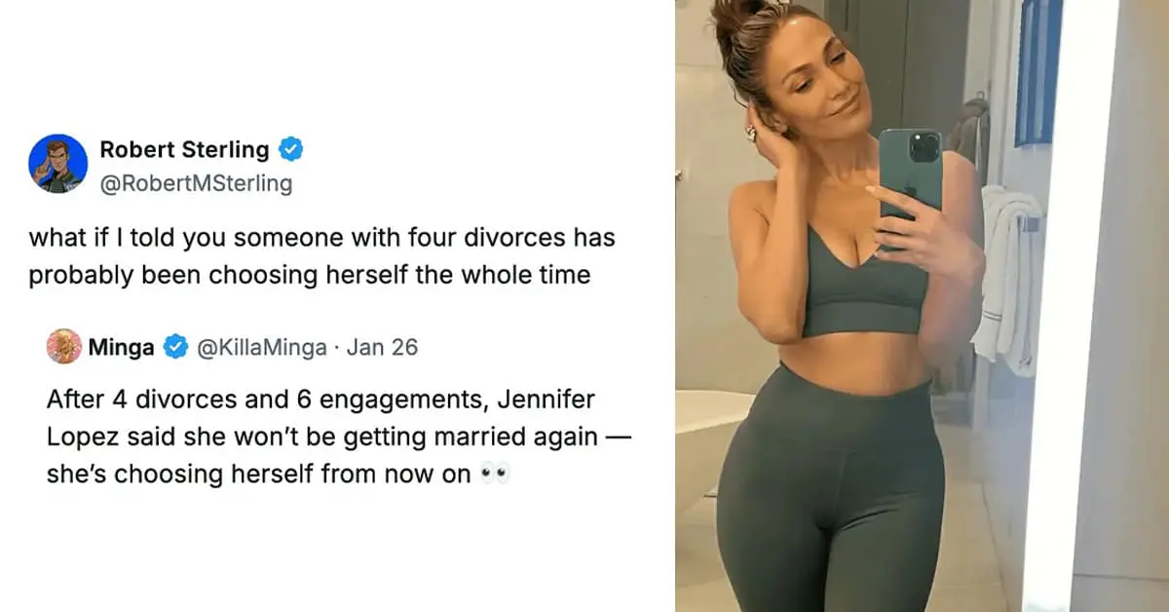Click Minga's blue verified badge
This screenshot has width=1169, height=612.
coord(175,347)
